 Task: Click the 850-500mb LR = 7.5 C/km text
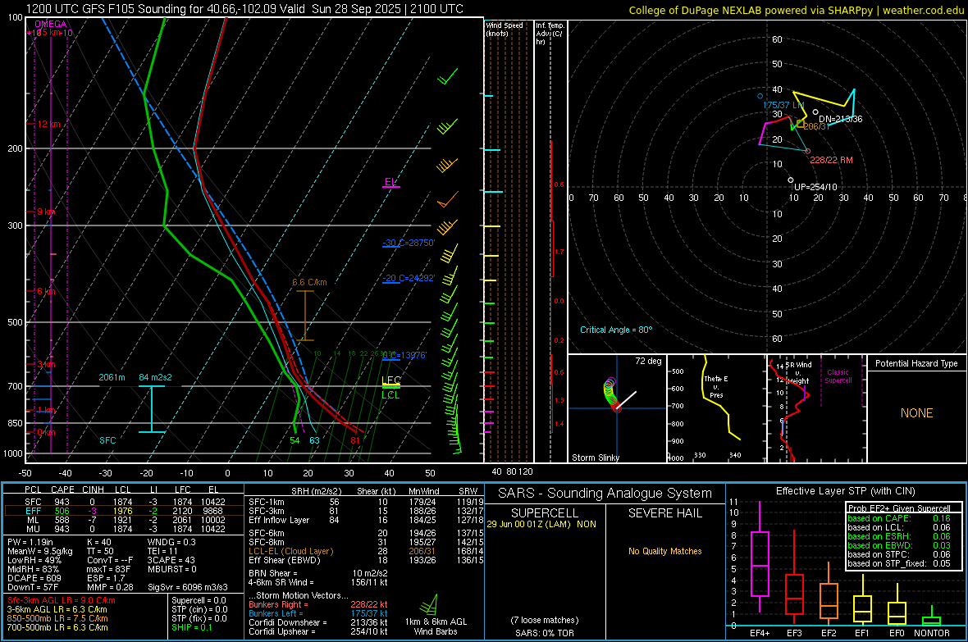point(57,618)
